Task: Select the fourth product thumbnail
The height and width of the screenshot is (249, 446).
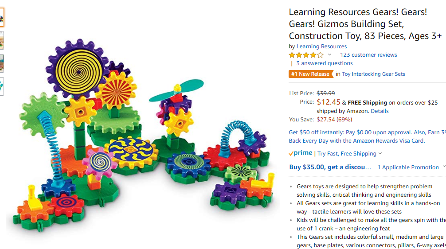Action: click(2, 86)
